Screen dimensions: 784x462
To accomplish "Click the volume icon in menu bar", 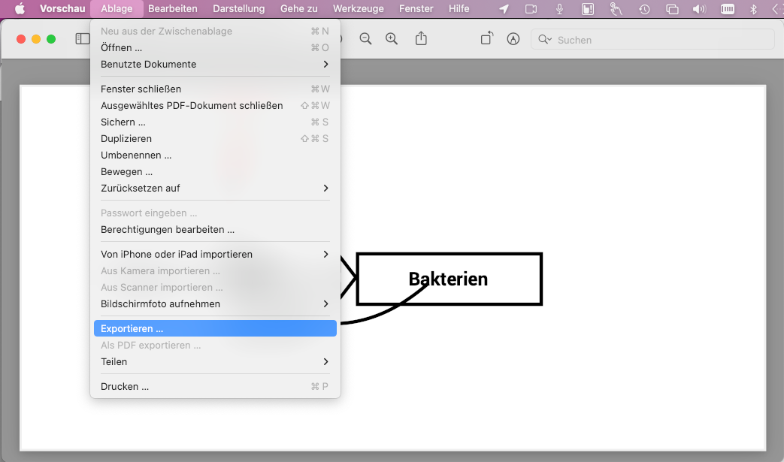I will point(699,9).
